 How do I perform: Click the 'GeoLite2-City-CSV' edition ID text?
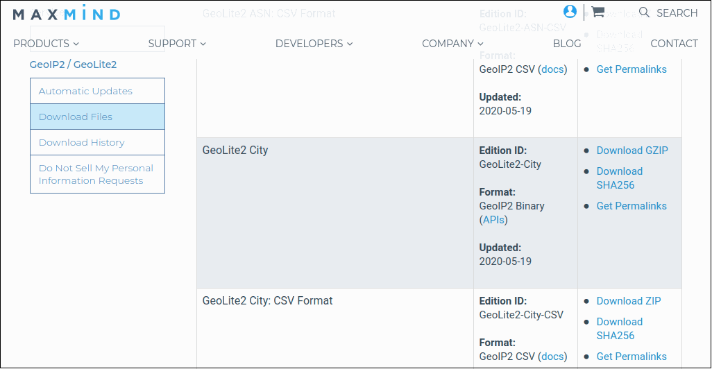pos(521,315)
